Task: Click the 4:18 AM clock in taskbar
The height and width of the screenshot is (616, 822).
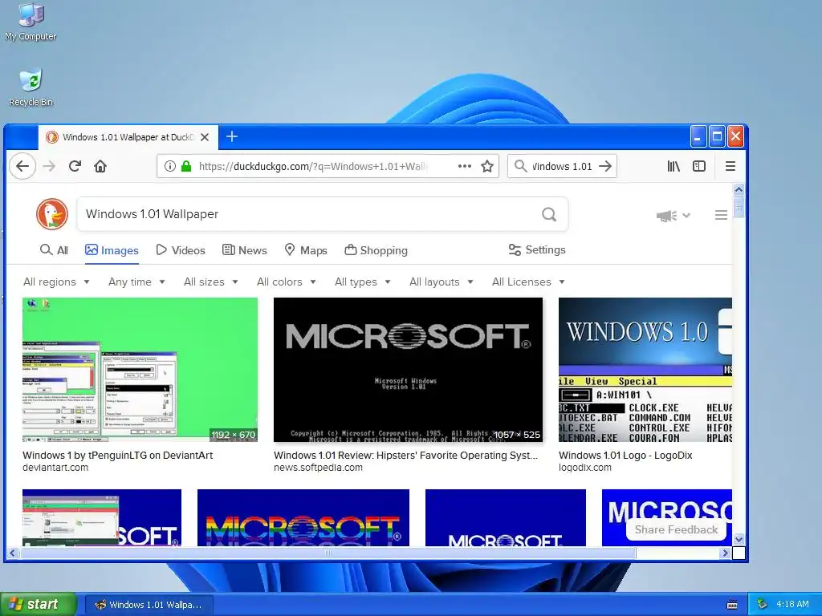Action: pyautogui.click(x=792, y=605)
